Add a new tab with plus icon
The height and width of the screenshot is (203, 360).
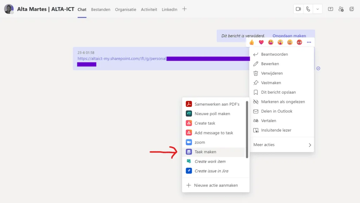coord(185,9)
